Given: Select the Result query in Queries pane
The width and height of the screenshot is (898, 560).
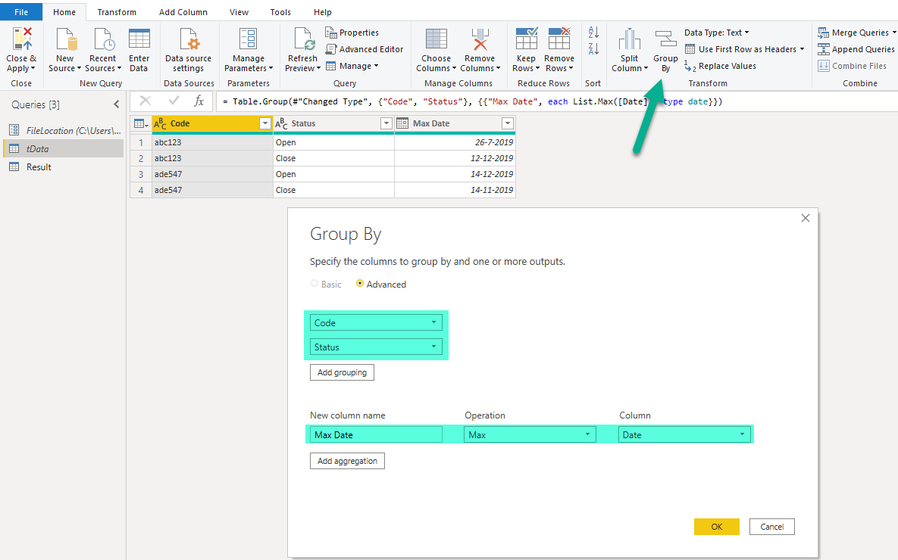Looking at the screenshot, I should click(x=39, y=167).
